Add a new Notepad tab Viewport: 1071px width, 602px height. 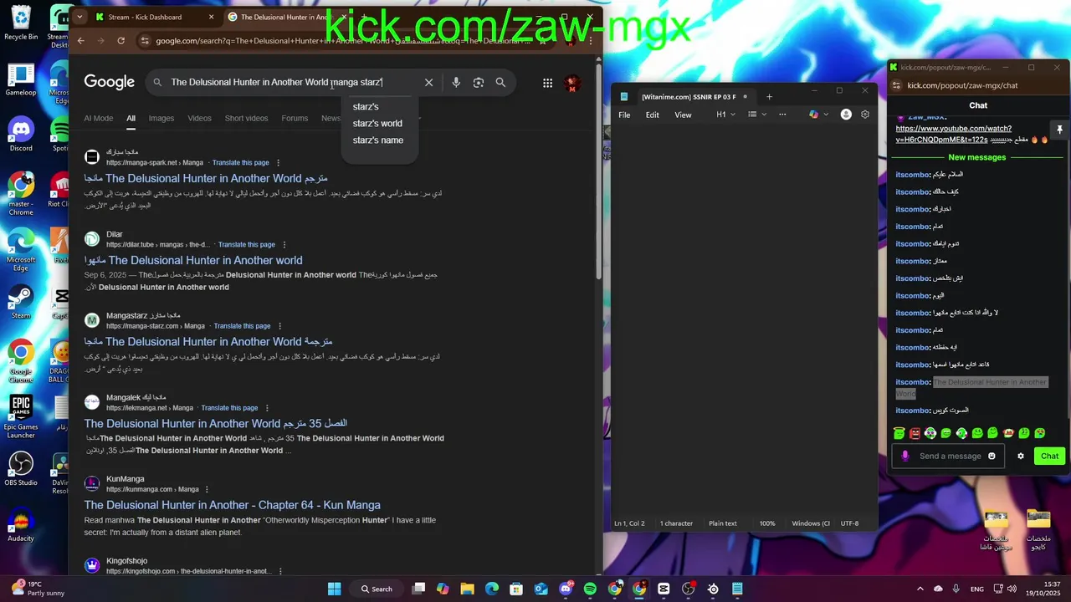tap(769, 97)
